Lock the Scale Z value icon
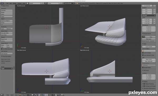 [154, 23]
